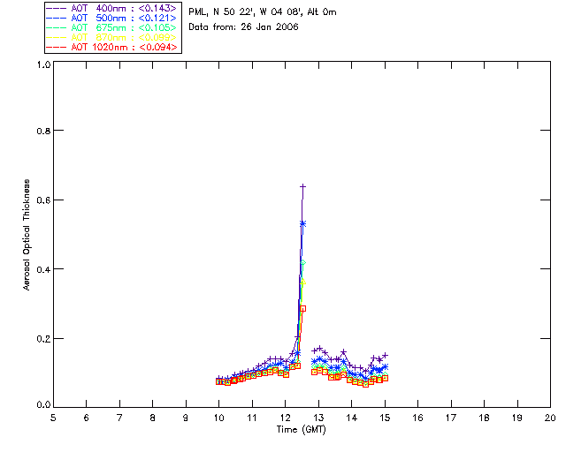Click the x-axis tick label 7
Viewport: 566px width, 452px height.
[119, 418]
